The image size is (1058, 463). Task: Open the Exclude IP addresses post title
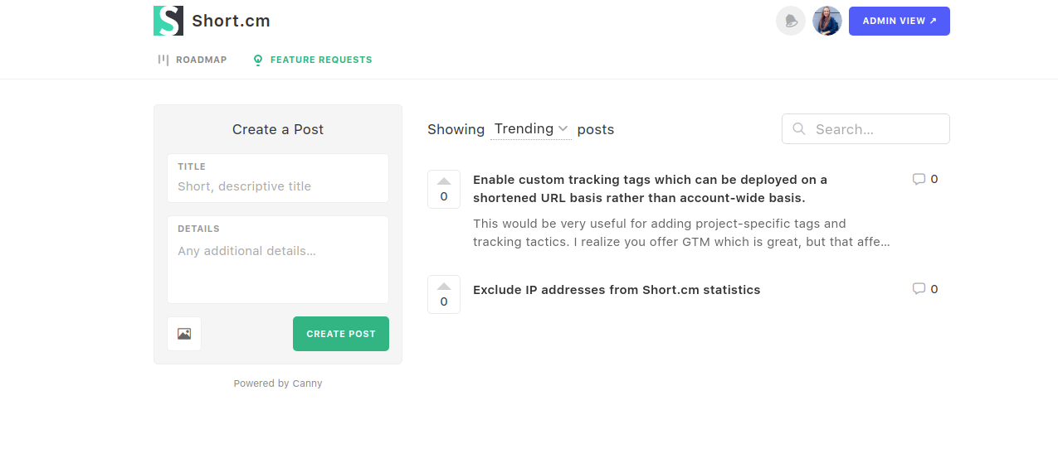click(617, 290)
